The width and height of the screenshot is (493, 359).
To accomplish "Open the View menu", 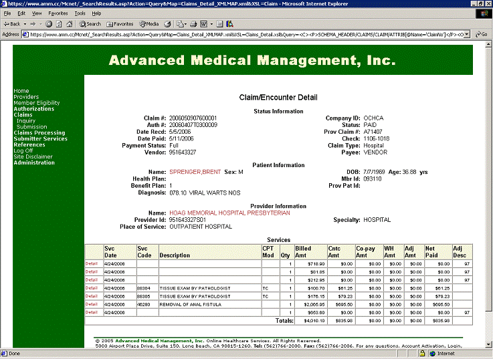I will [x=37, y=13].
